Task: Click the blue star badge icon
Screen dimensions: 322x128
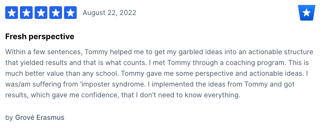Action: point(307,13)
